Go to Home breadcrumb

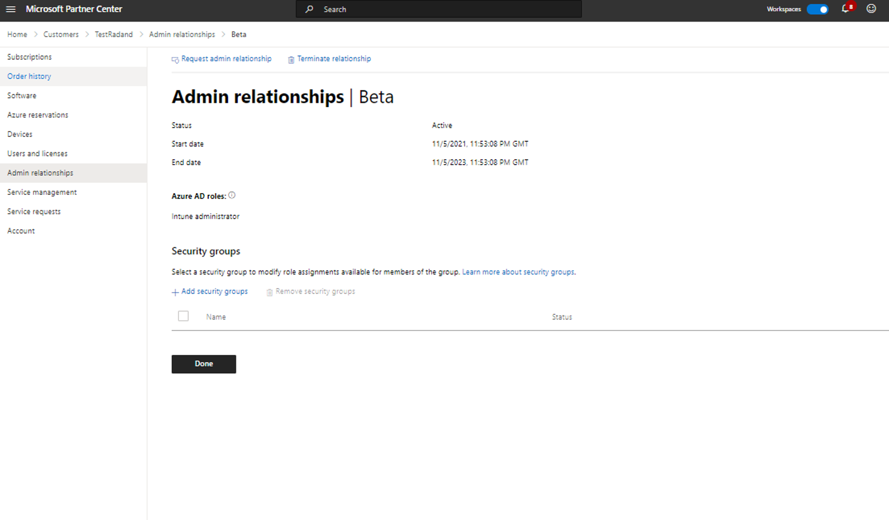[x=17, y=34]
